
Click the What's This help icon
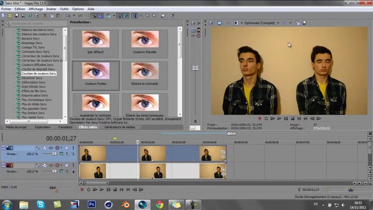pyautogui.click(x=172, y=16)
